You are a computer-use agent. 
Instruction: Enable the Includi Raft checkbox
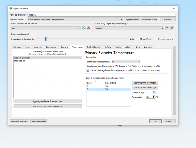pyautogui.click(x=140, y=39)
